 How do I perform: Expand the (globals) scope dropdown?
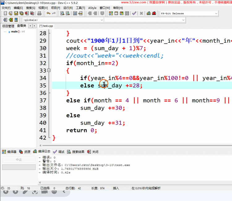click(101, 20)
